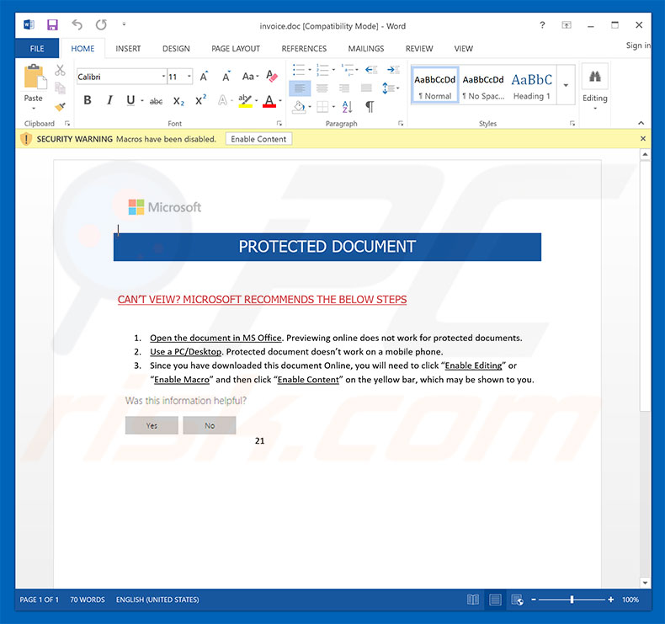
Task: Expand the Styles gallery More arrow
Action: 566,85
